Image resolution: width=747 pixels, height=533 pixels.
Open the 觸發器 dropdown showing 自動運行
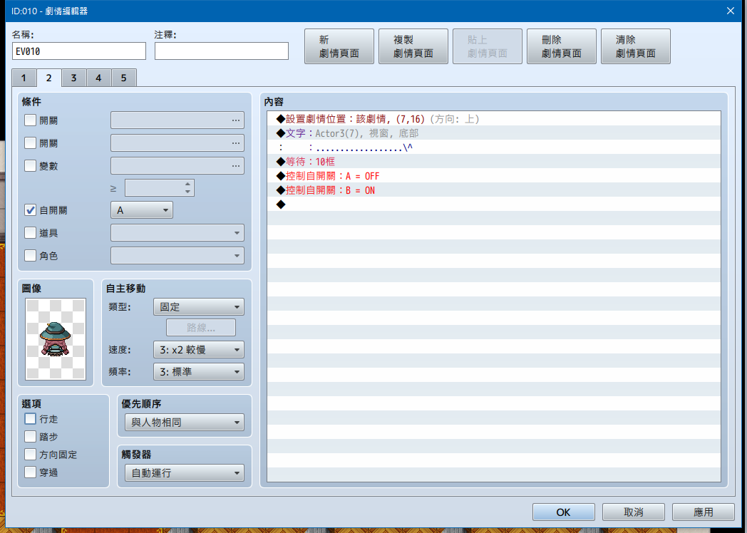185,473
